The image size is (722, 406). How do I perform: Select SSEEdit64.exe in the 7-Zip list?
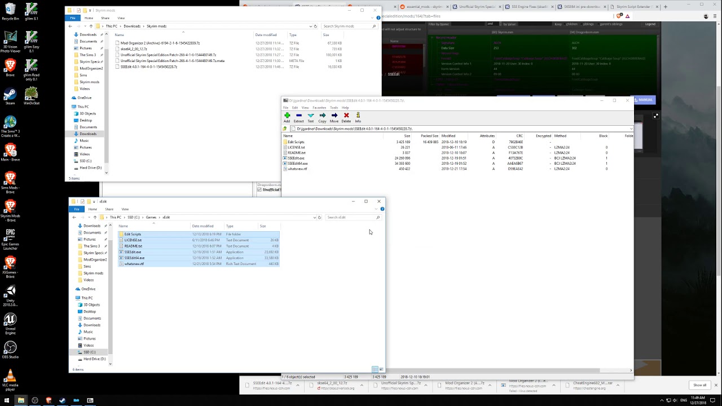click(x=298, y=164)
